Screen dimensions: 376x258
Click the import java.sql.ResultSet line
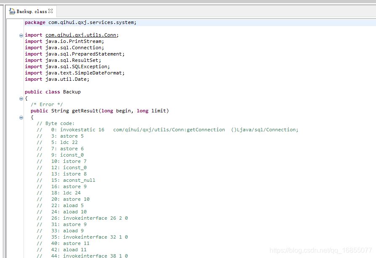(63, 60)
